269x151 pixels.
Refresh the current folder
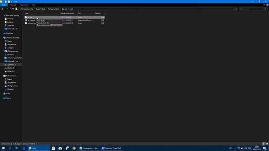pos(236,9)
